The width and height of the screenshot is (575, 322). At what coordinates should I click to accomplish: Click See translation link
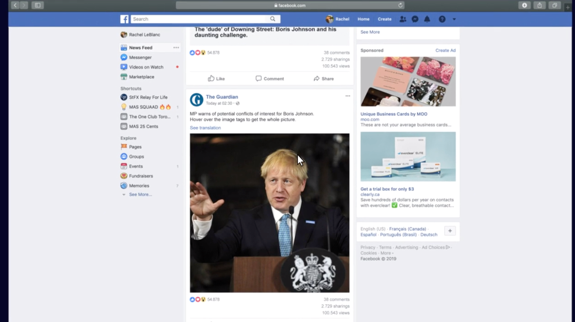205,128
